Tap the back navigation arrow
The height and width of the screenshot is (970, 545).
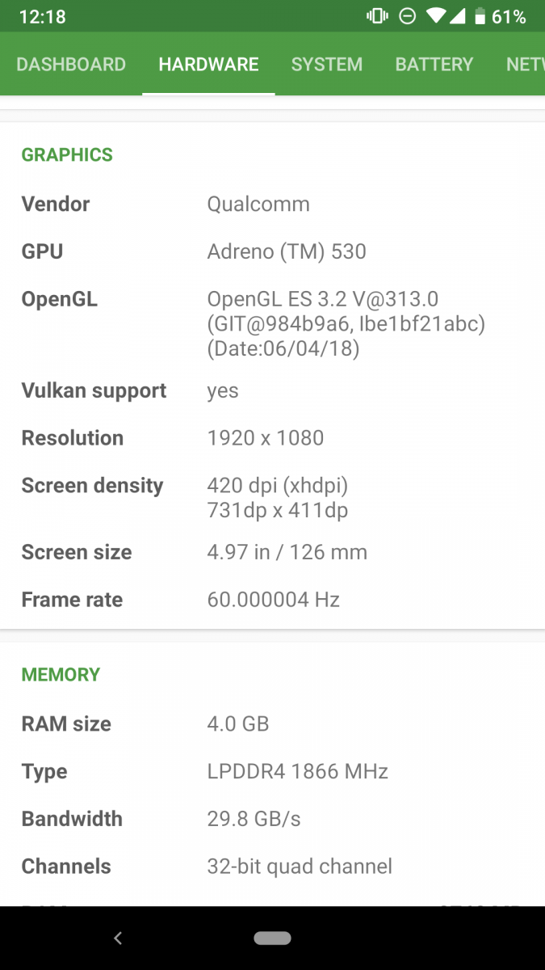click(118, 938)
